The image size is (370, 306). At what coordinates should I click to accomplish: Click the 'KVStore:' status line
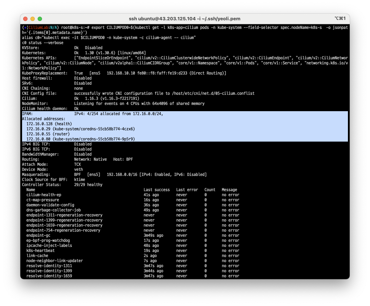click(x=62, y=48)
